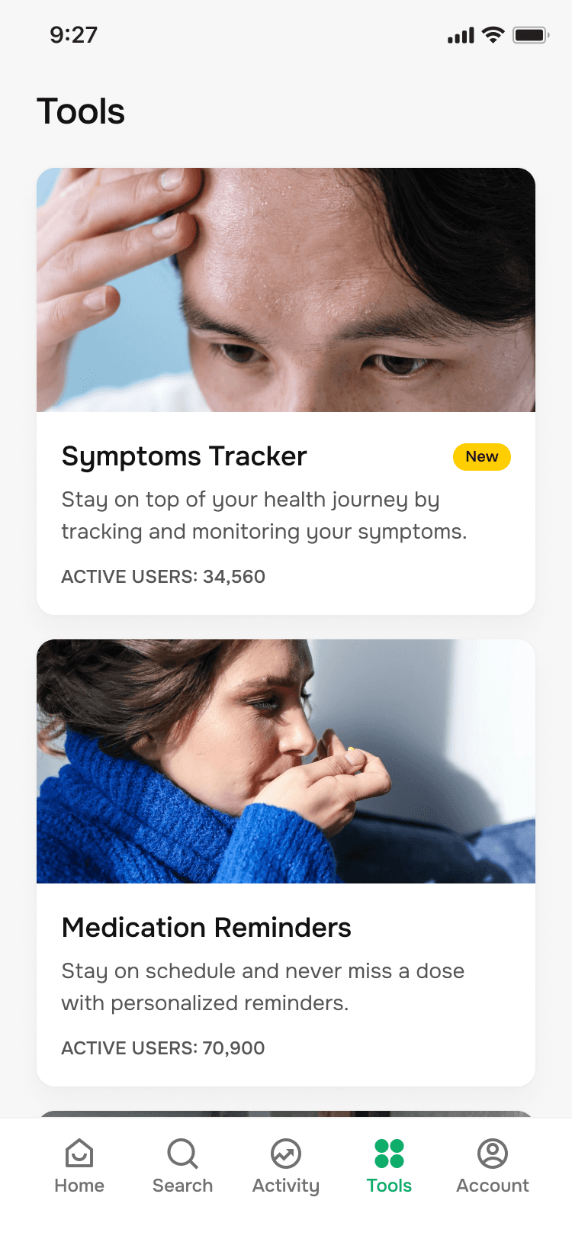
Task: Tap the Home house icon
Action: pos(79,1154)
